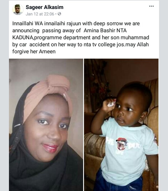Click the globe public privacy icon
Screen dimensions: 168x191
click(59, 14)
